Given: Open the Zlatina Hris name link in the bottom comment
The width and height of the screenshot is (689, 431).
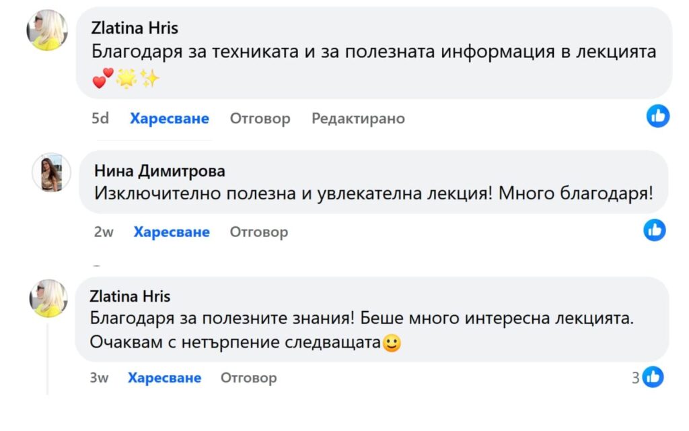Looking at the screenshot, I should click(130, 296).
